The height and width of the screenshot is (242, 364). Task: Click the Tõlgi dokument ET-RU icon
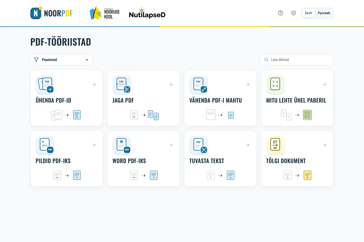tap(276, 145)
